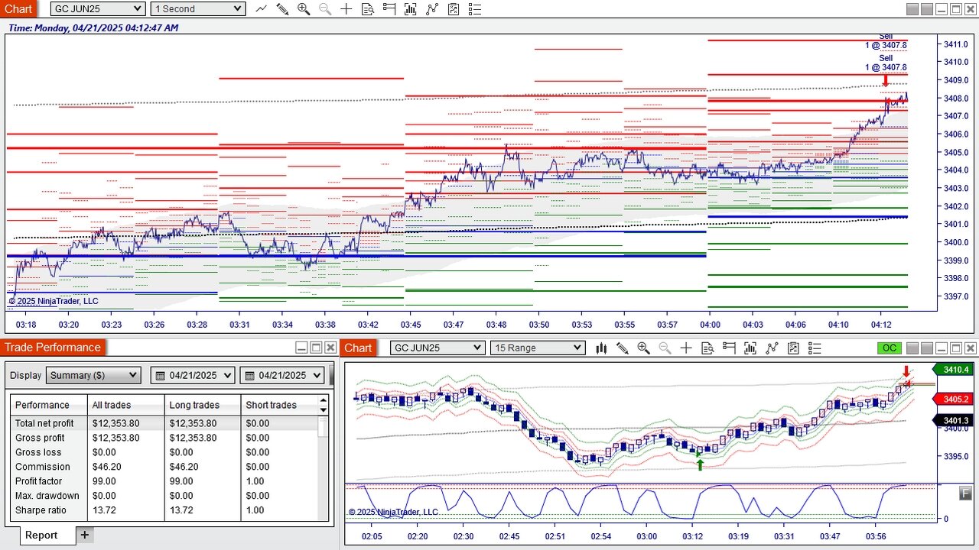The height and width of the screenshot is (550, 979).
Task: Activate the crosshair cursor in the 15 Range chart
Action: click(686, 348)
